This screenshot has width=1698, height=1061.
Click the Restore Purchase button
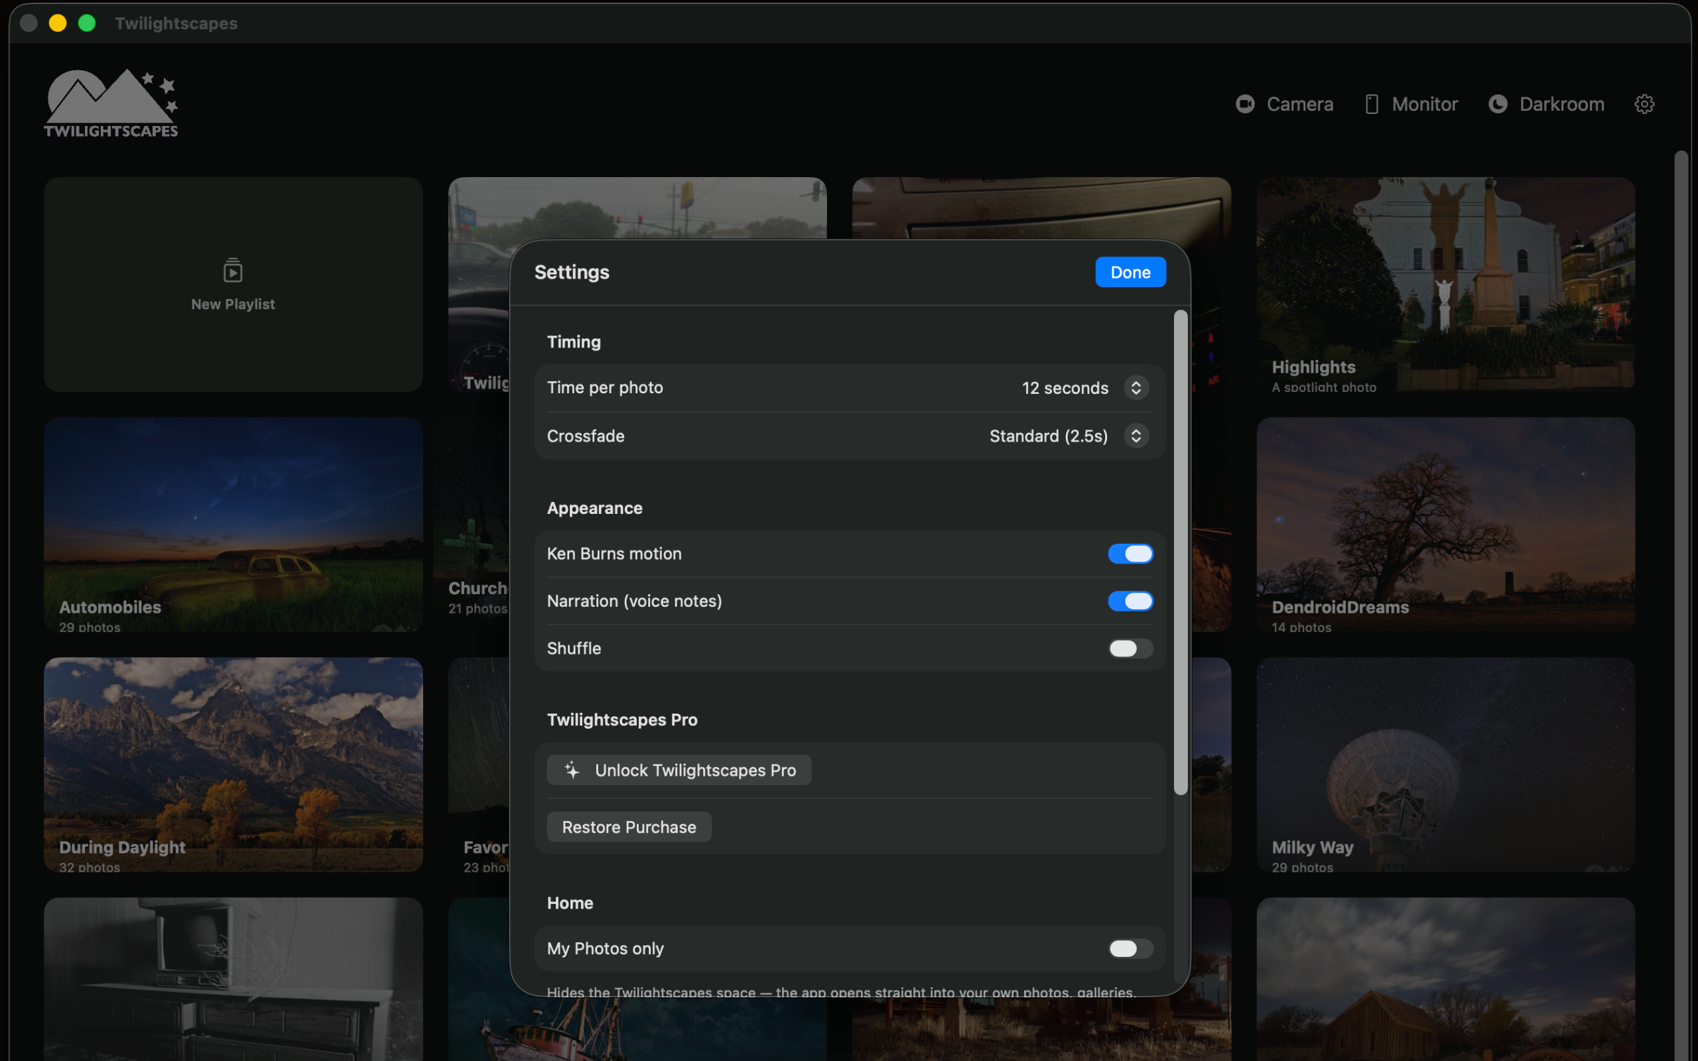click(629, 827)
